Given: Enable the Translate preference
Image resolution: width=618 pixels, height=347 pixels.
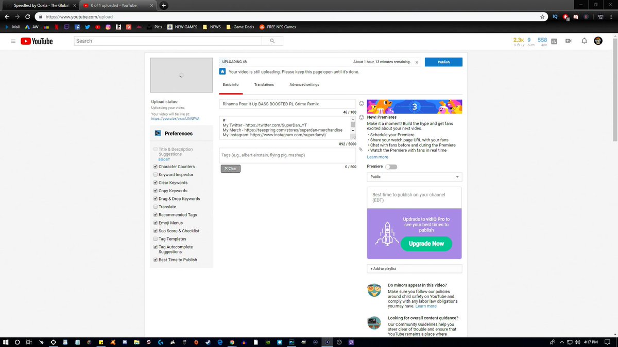Looking at the screenshot, I should [x=156, y=207].
